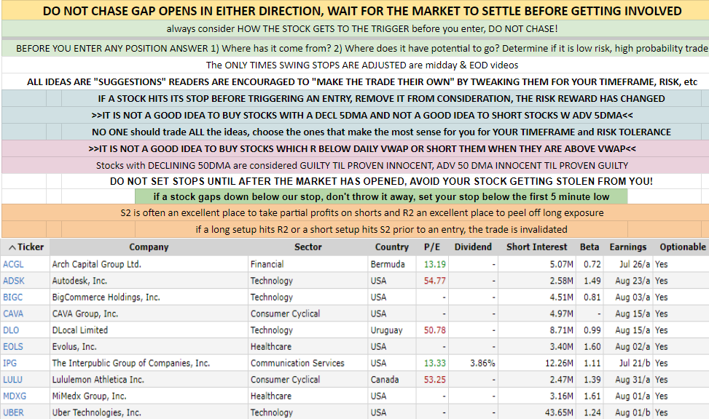Image resolution: width=709 pixels, height=419 pixels.
Task: Select "The Interpublic Group of Companies, Inc."
Action: point(131,363)
